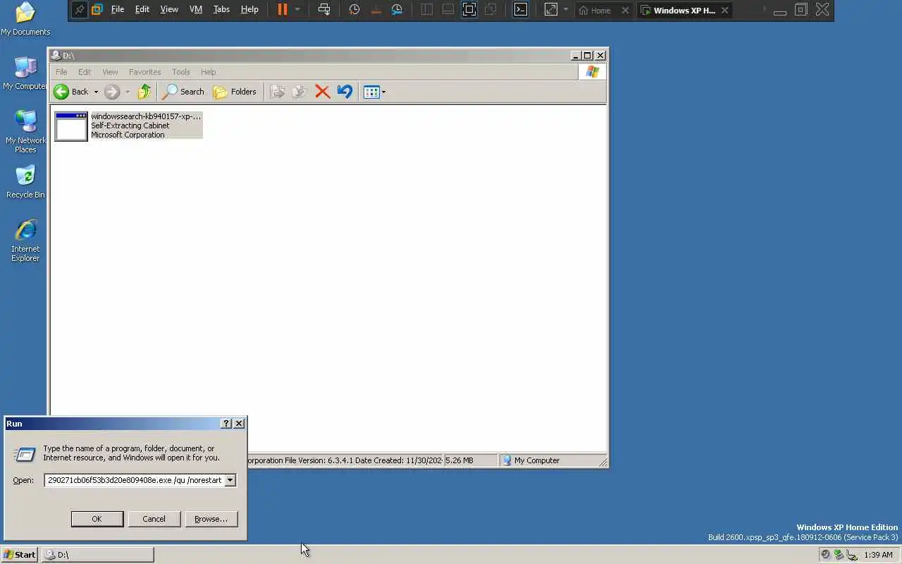Click the Forward arrow button
902x564 pixels.
[x=112, y=92]
